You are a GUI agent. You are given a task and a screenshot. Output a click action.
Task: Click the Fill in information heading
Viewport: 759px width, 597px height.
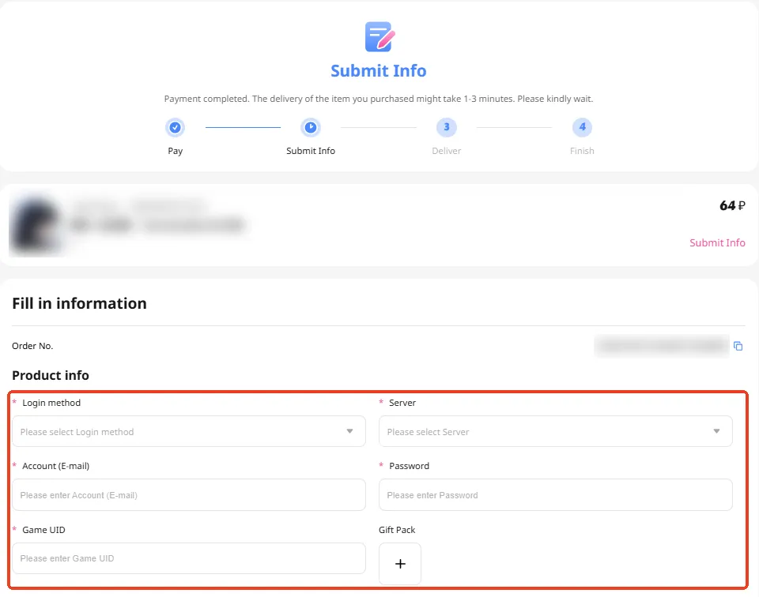pyautogui.click(x=79, y=303)
